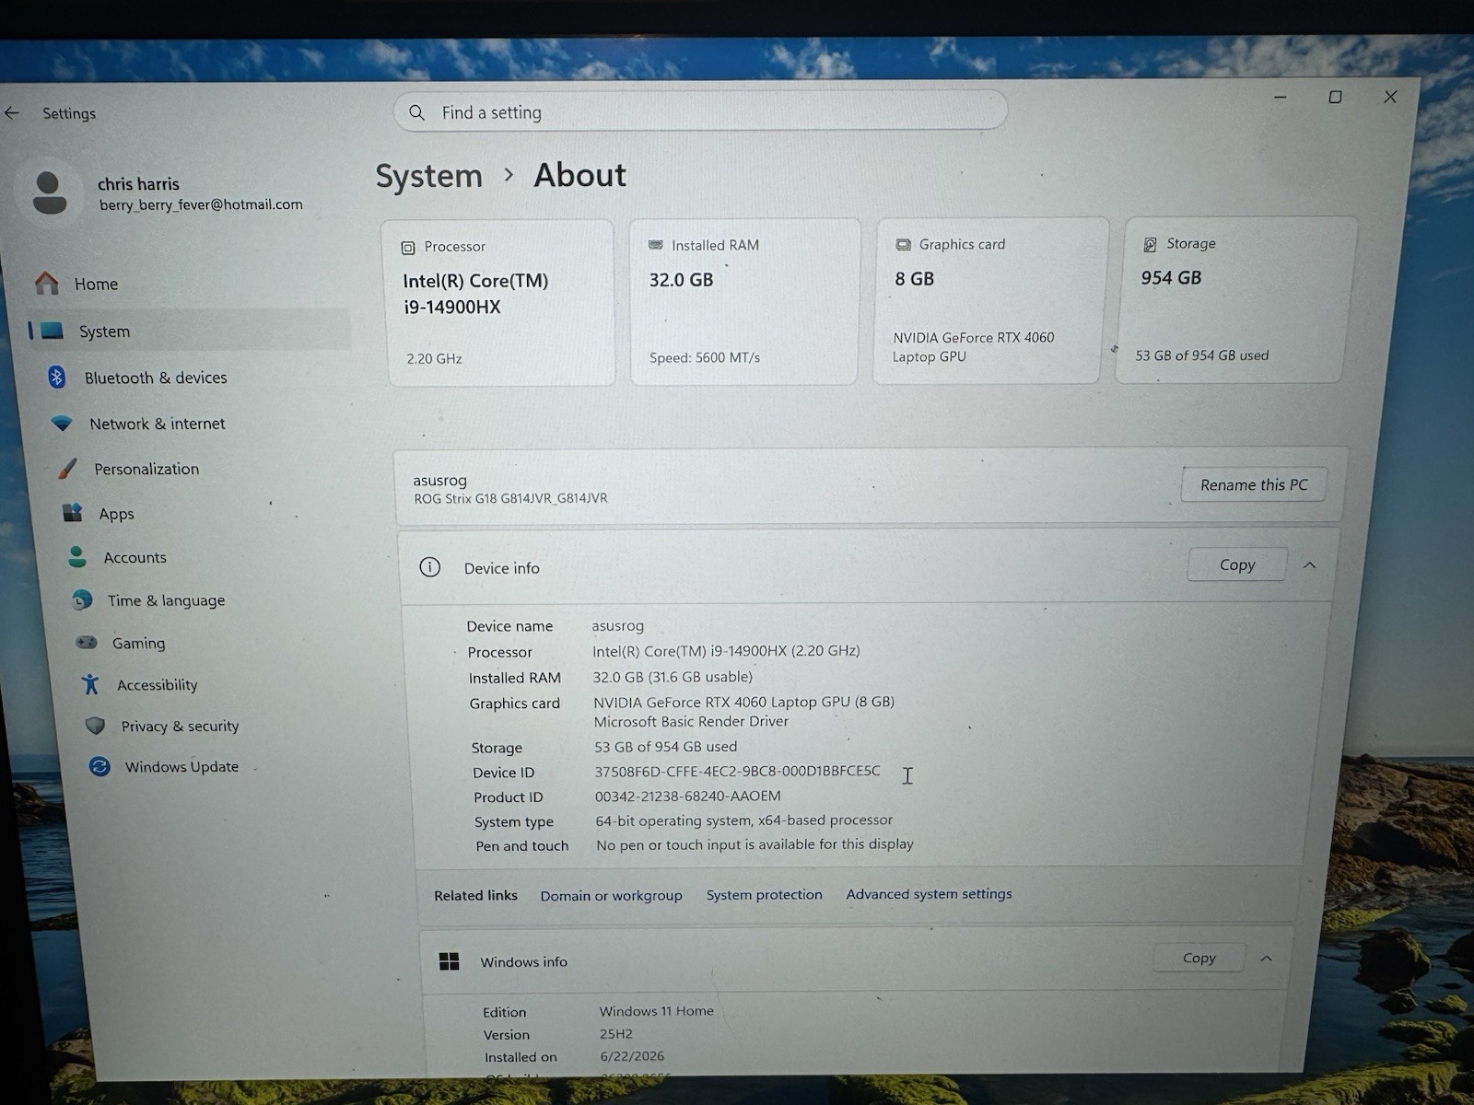This screenshot has height=1105, width=1474.
Task: Click the Time & language globe icon
Action: point(82,599)
